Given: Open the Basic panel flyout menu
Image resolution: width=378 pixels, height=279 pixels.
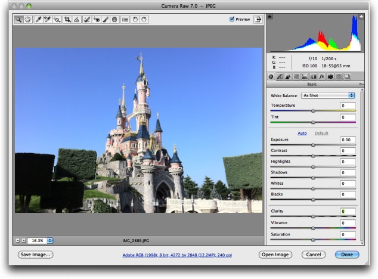Looking at the screenshot, I should [x=361, y=84].
